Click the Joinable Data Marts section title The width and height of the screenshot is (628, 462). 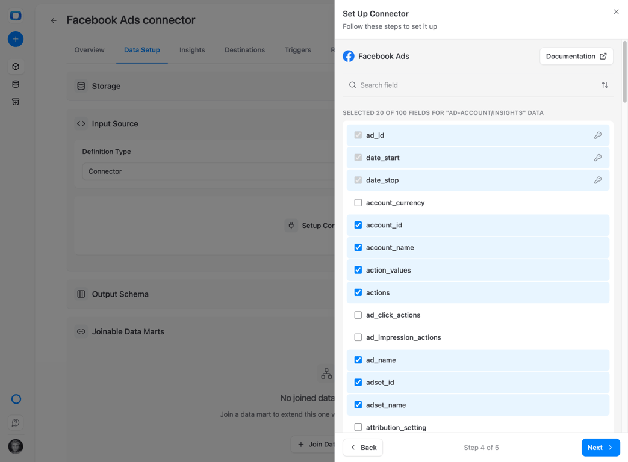pos(128,331)
